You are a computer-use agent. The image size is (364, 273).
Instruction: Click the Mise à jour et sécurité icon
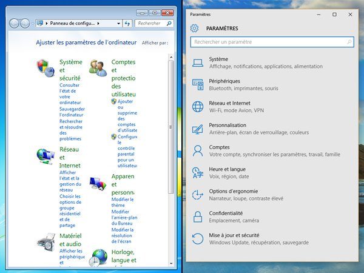[198, 239]
